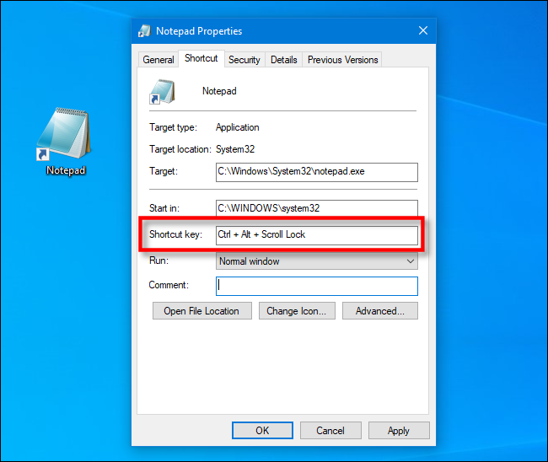Click the small Notepad icon in title bar
548x462 pixels.
pos(145,31)
